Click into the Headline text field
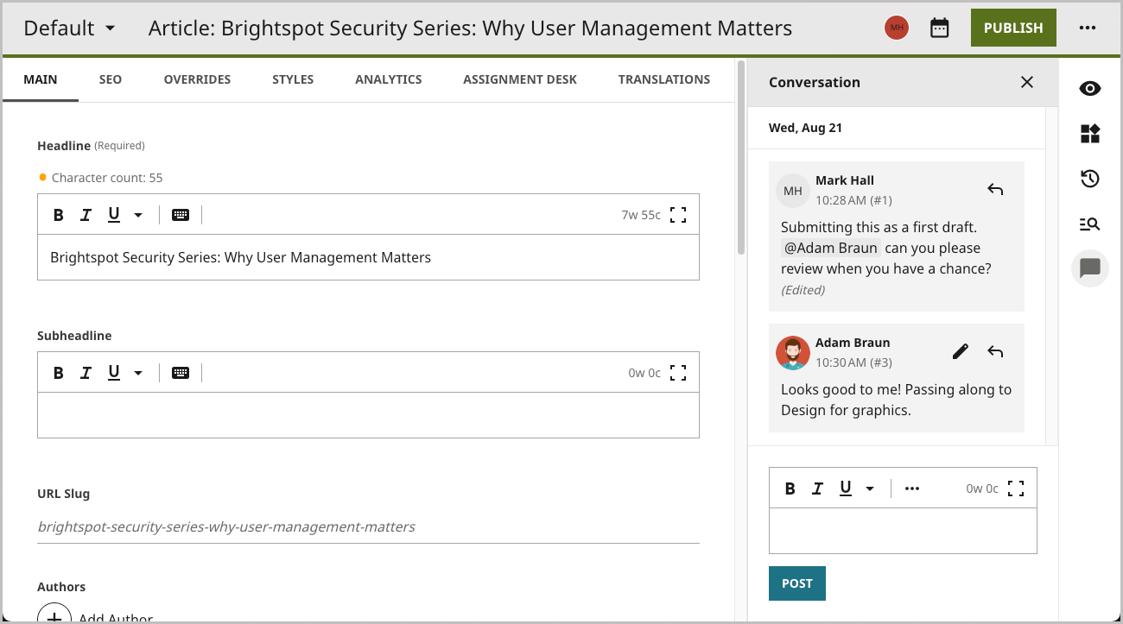The height and width of the screenshot is (624, 1123). 368,257
